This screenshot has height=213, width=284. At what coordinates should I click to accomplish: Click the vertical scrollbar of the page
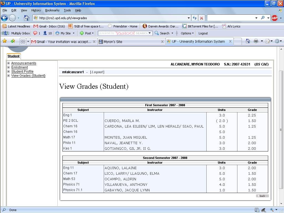click(281, 125)
